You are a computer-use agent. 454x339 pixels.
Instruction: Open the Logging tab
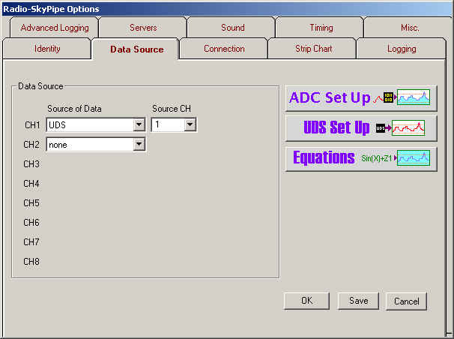402,49
